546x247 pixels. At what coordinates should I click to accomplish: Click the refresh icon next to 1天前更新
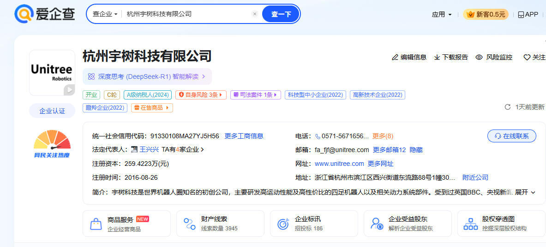click(508, 107)
